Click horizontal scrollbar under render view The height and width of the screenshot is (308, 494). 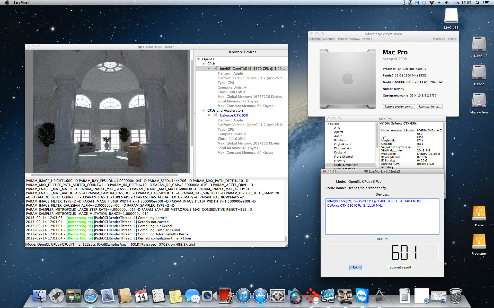[104, 175]
